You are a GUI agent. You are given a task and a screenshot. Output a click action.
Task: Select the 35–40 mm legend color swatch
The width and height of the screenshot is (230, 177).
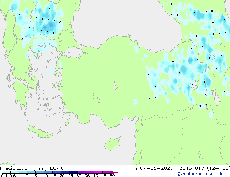coord(90,172)
